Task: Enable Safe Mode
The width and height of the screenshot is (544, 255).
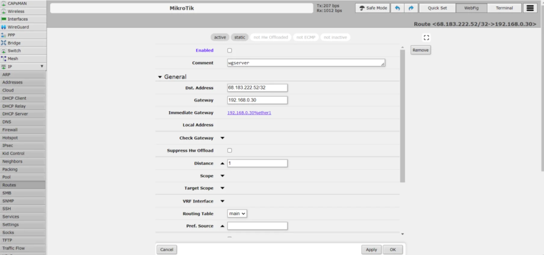Action: (372, 8)
